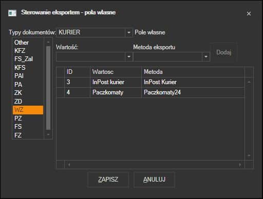This screenshot has height=199, width=263.
Task: Select Other in the document type list
Action: click(28, 43)
